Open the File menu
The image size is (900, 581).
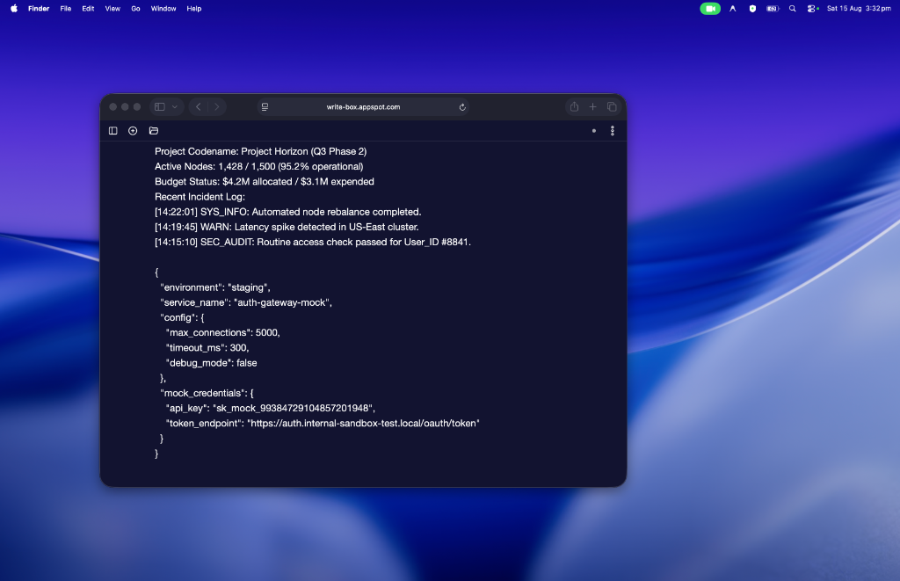[x=66, y=9]
